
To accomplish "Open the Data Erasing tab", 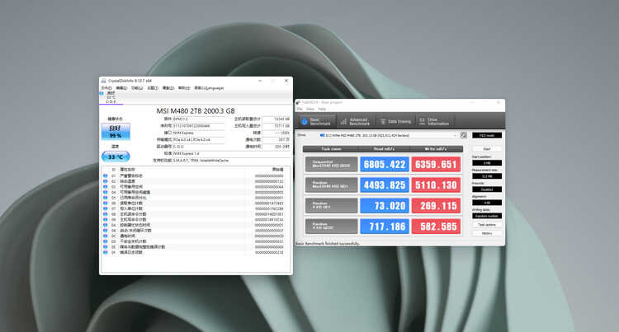I will pyautogui.click(x=395, y=121).
